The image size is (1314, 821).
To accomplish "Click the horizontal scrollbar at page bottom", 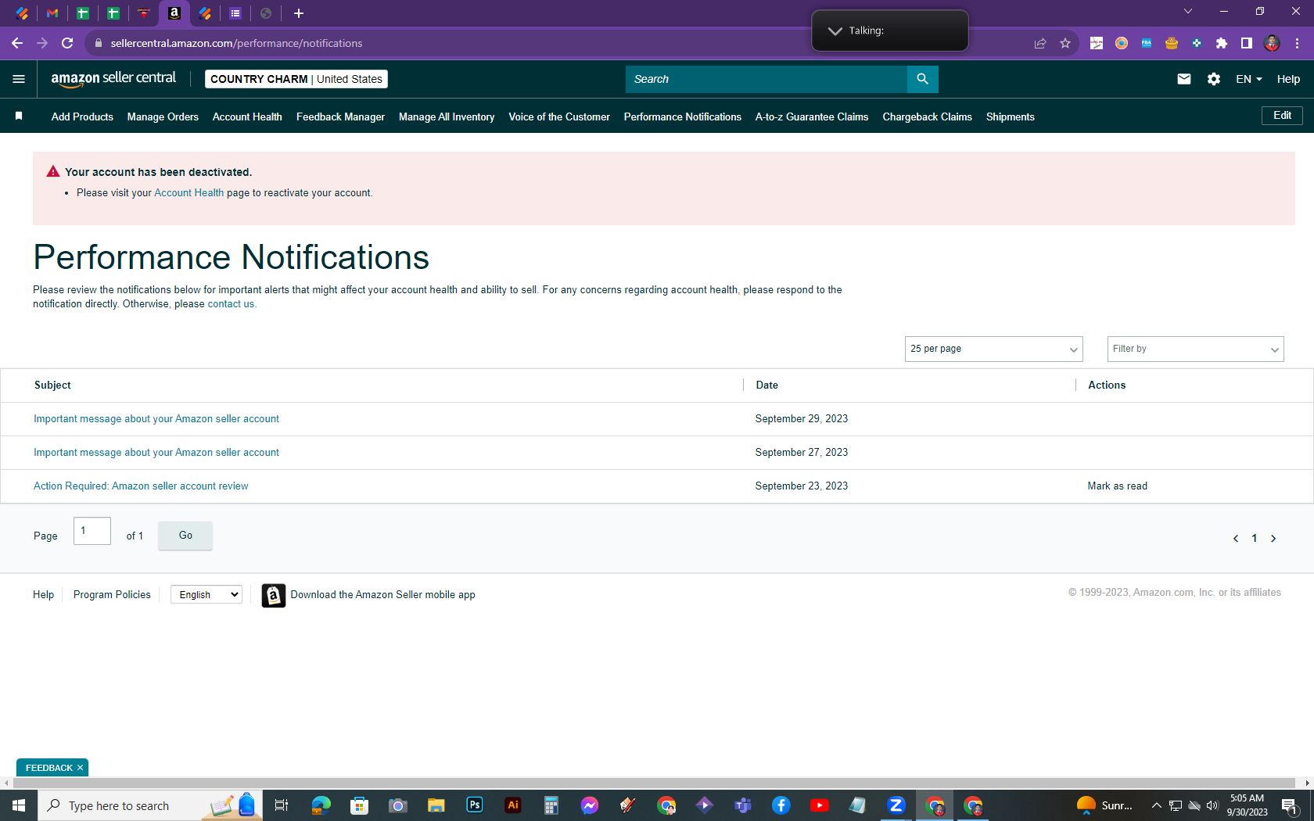I will [654, 783].
